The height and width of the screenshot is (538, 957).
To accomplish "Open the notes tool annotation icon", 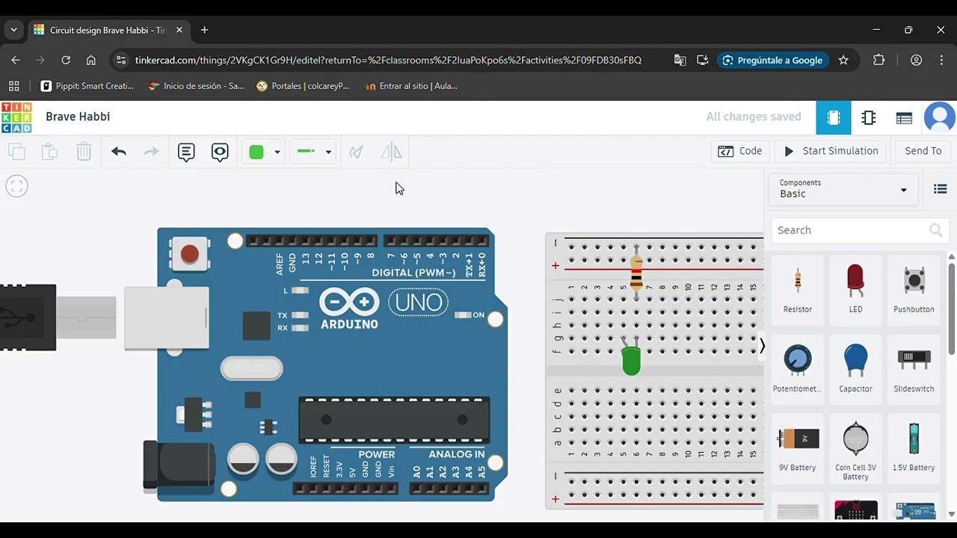I will [186, 152].
